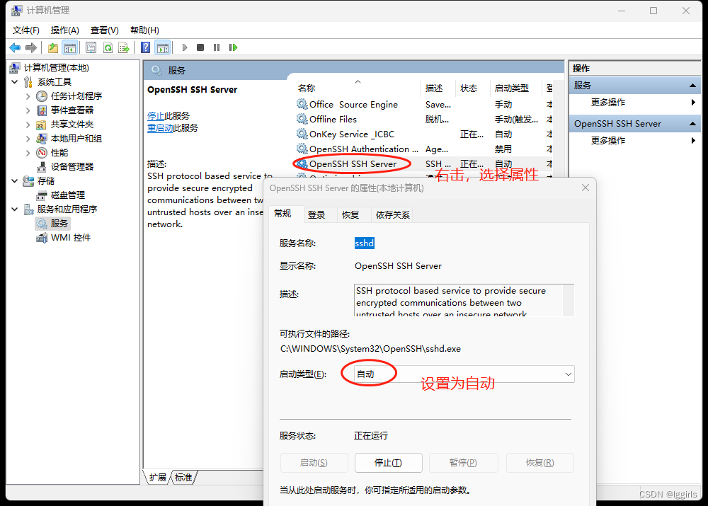Viewport: 708px width, 506px height.
Task: Click the 停止(T) button
Action: [388, 463]
